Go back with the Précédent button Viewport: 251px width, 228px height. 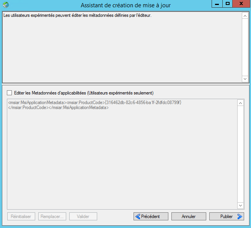click(151, 216)
